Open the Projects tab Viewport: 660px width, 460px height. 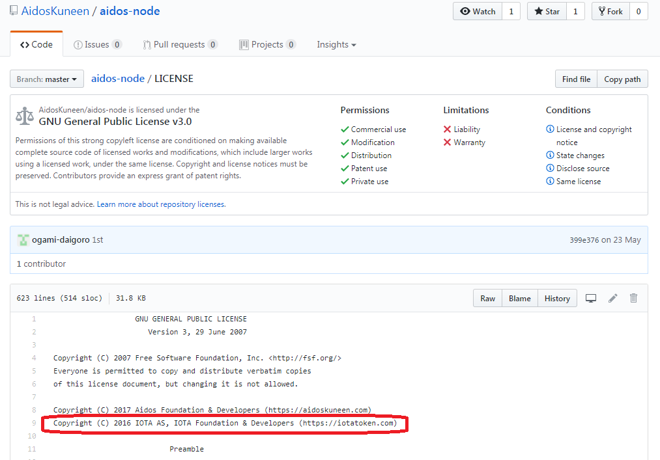point(267,45)
